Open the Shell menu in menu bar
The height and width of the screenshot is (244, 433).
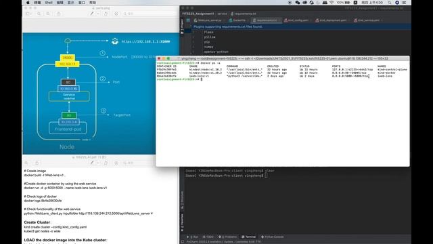(x=49, y=3)
